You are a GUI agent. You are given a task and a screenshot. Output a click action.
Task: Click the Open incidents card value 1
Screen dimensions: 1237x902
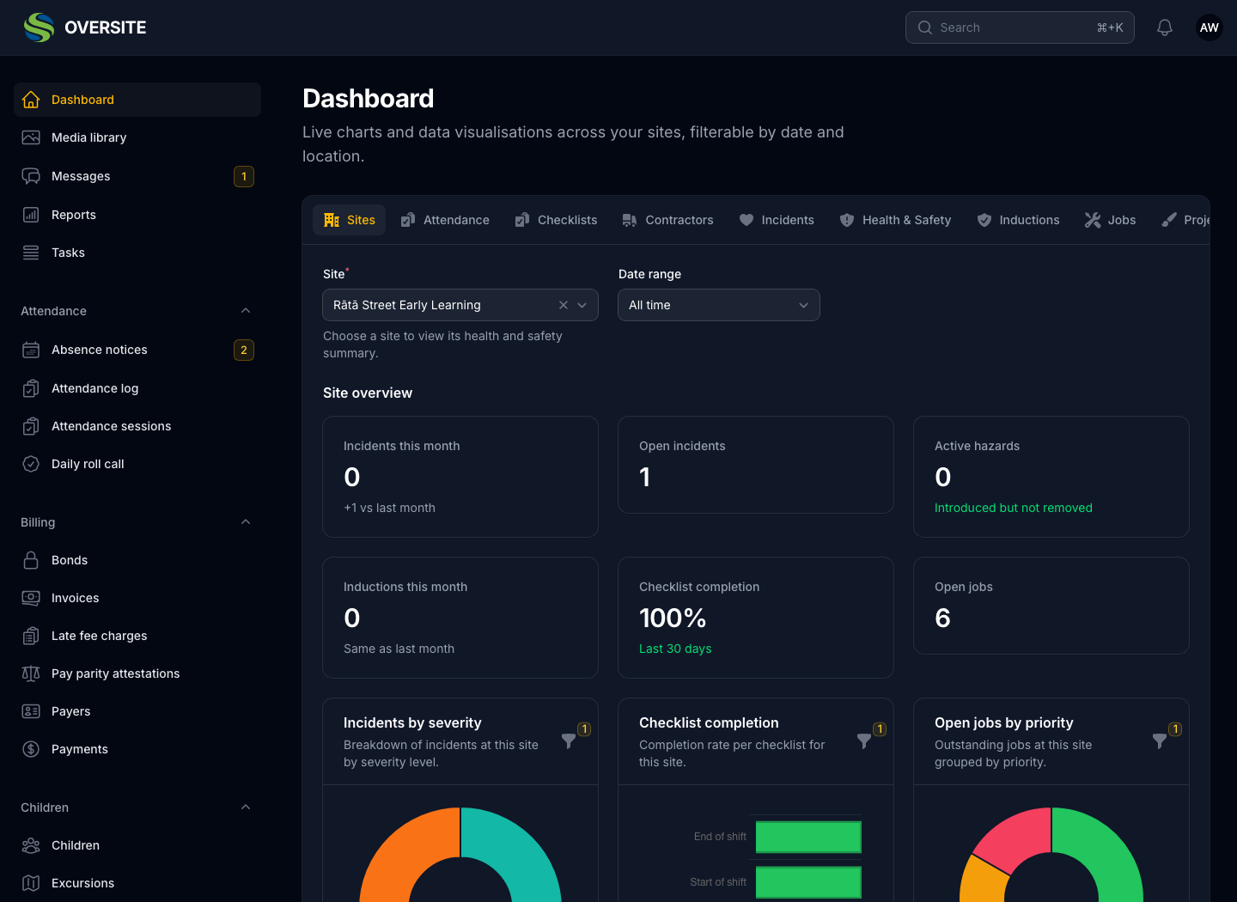pyautogui.click(x=645, y=477)
